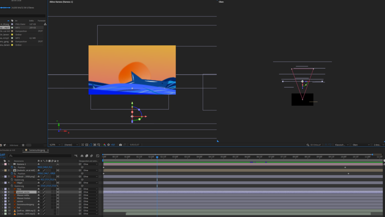Toggle 3D layer switch for wasser vorne
385x217 pixels.
(x=58, y=192)
